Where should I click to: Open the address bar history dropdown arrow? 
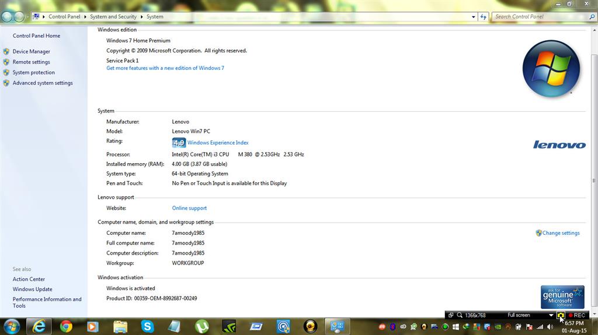473,17
